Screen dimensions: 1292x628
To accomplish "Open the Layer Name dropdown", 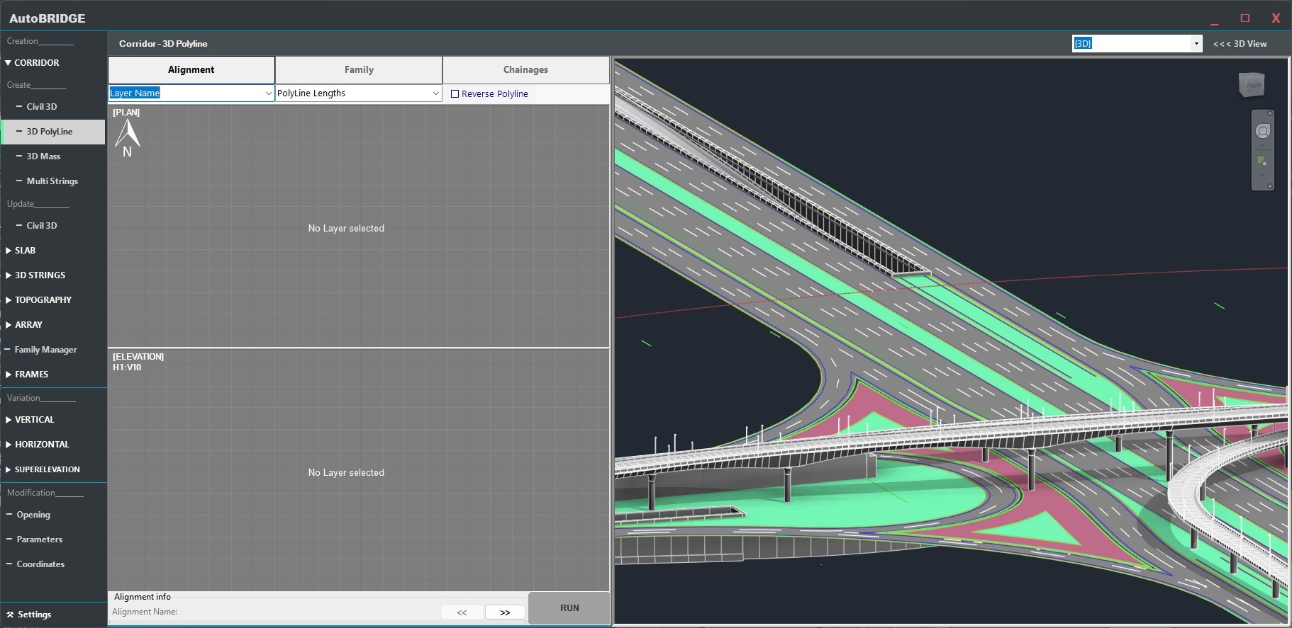I will (x=268, y=93).
